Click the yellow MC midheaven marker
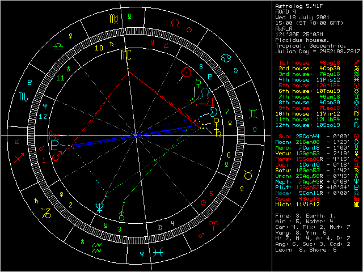The image size is (363, 272). tap(126, 55)
